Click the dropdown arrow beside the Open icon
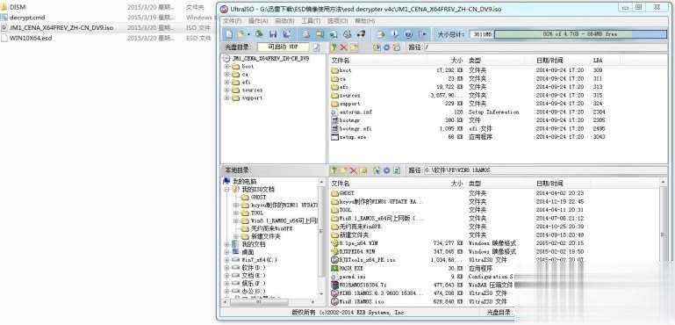The image size is (675, 325). coord(248,34)
